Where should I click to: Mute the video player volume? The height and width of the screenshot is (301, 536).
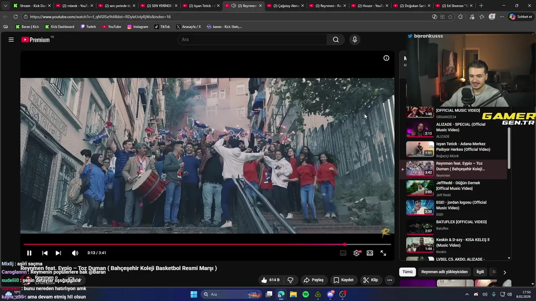click(x=75, y=253)
